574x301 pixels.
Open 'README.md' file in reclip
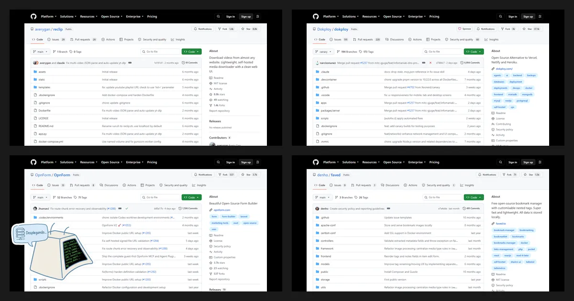46,126
